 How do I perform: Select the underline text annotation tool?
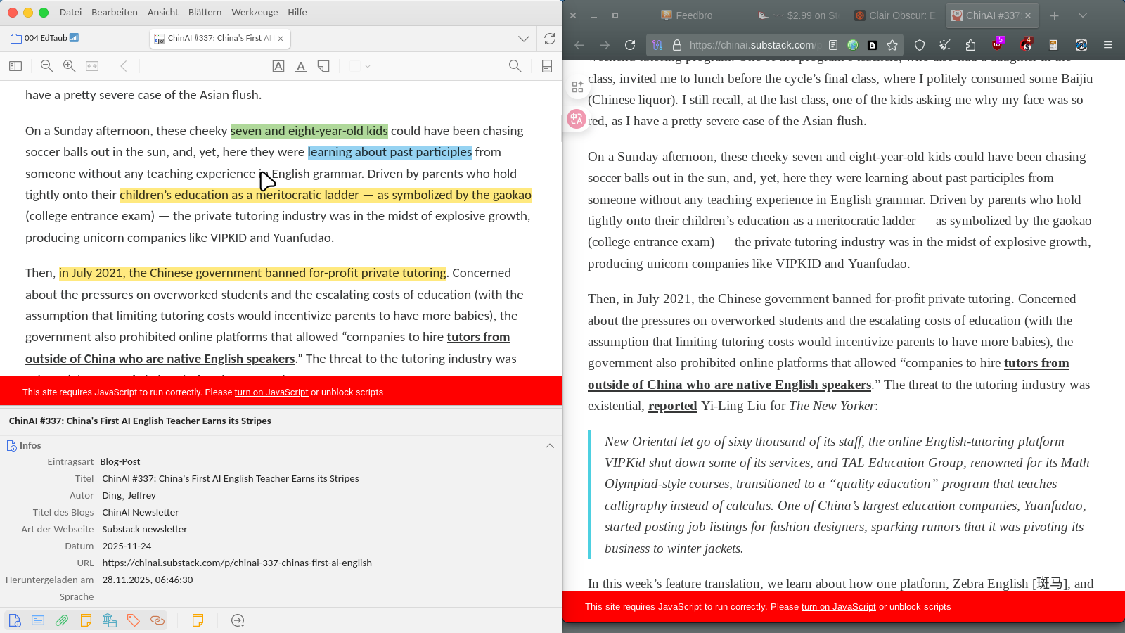pos(301,66)
